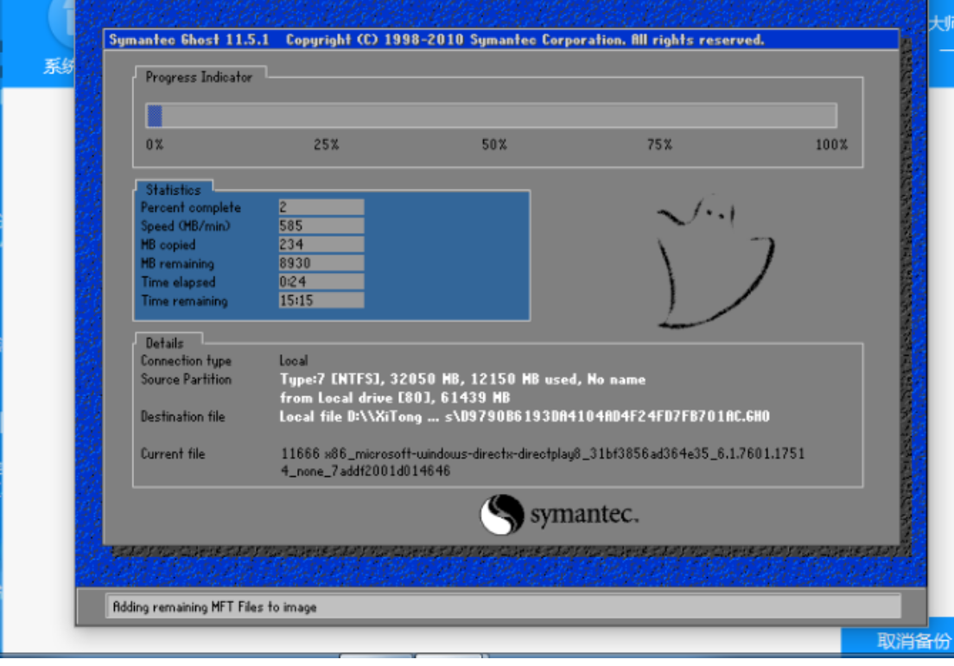Viewport: 954px width, 666px height.
Task: Select the MB remaining value 8930
Action: tap(321, 263)
